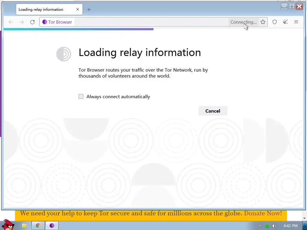Maximize the Tor Browser window

[x=292, y=7]
